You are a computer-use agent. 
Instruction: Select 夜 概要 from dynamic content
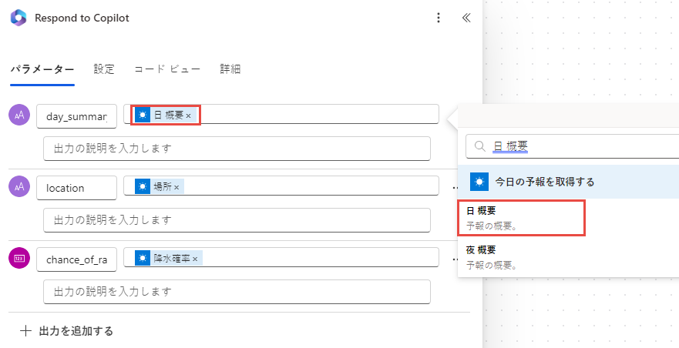pyautogui.click(x=568, y=257)
